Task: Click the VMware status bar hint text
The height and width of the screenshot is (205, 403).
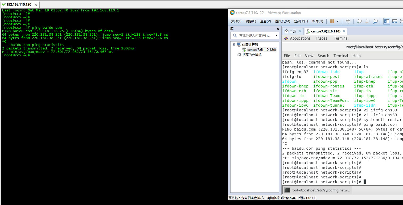Action: coord(273,198)
